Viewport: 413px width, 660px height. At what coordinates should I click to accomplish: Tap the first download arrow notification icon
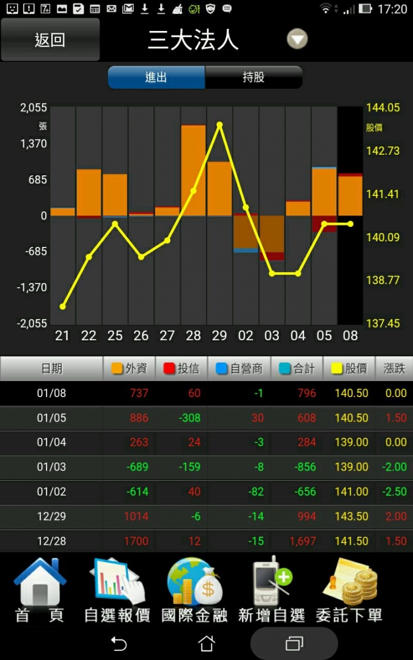(x=145, y=9)
